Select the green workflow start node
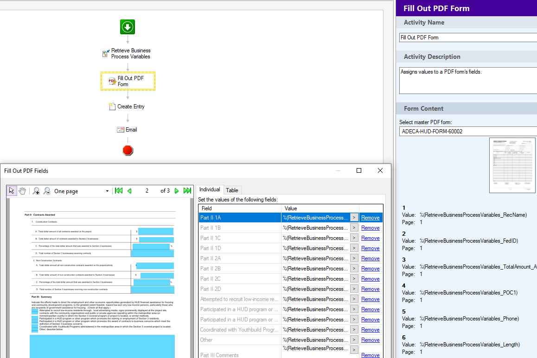The height and width of the screenshot is (358, 537). tap(128, 27)
